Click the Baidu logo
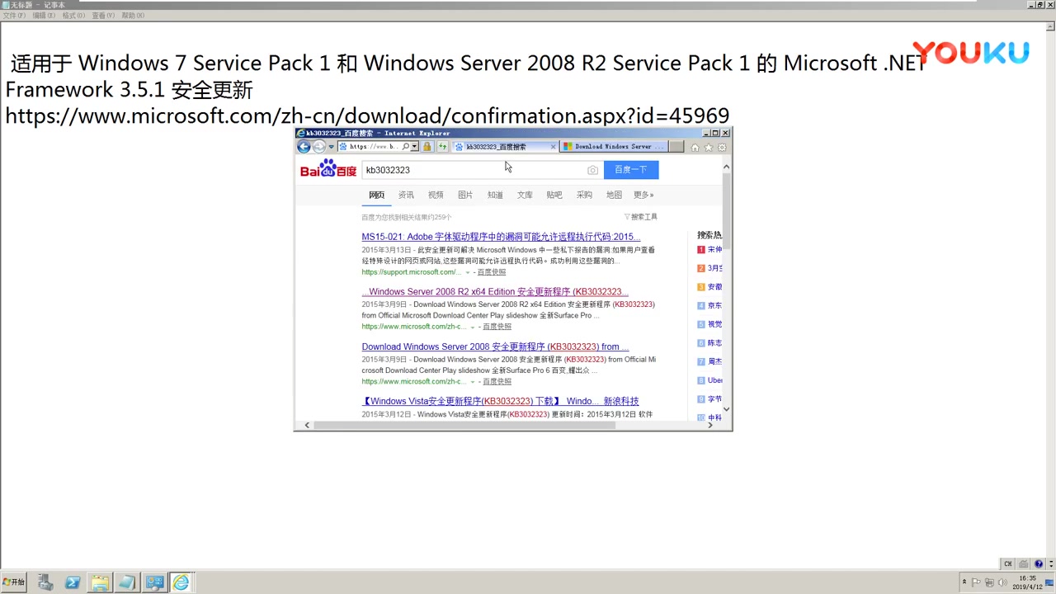Image resolution: width=1056 pixels, height=594 pixels. [x=328, y=168]
